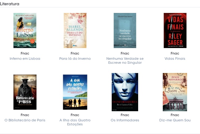Open the Diz-me Quem Sou book cover

pyautogui.click(x=175, y=92)
